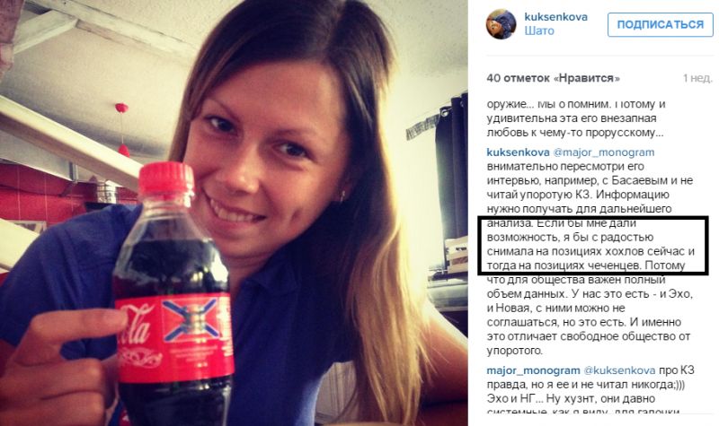Click the 1 нед. post timestamp
The height and width of the screenshot is (426, 719).
click(x=697, y=78)
